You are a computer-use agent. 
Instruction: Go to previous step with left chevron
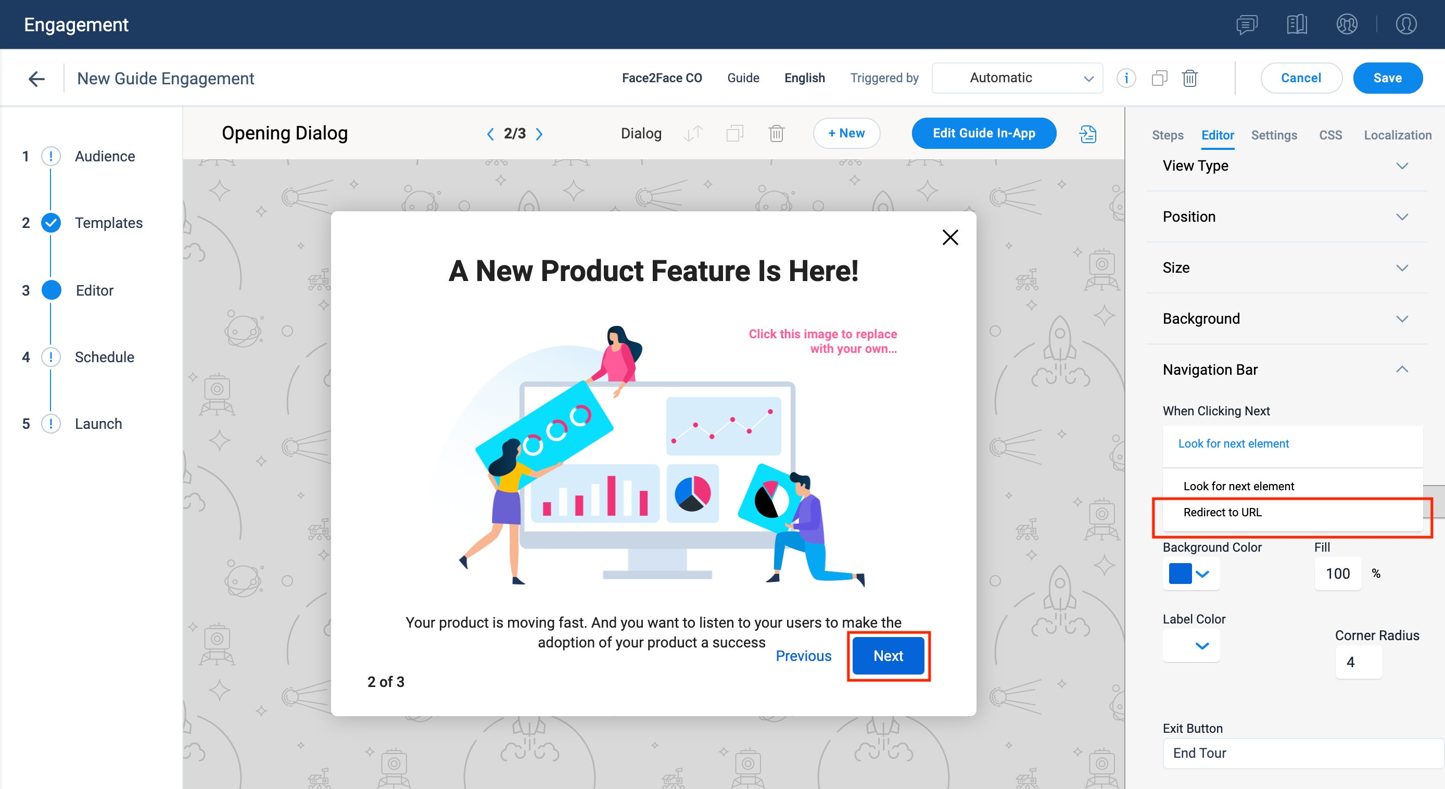pyautogui.click(x=490, y=134)
